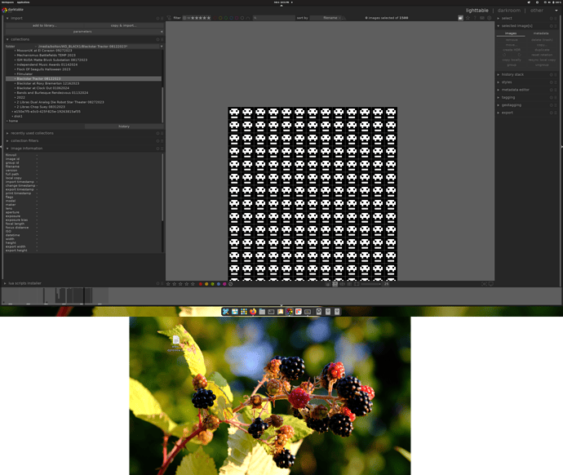
Task: Open the other views menu
Action: pos(537,11)
